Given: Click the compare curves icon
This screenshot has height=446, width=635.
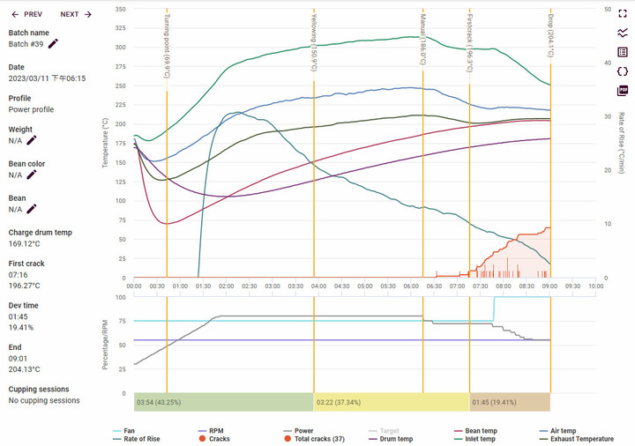Looking at the screenshot, I should click(x=623, y=33).
